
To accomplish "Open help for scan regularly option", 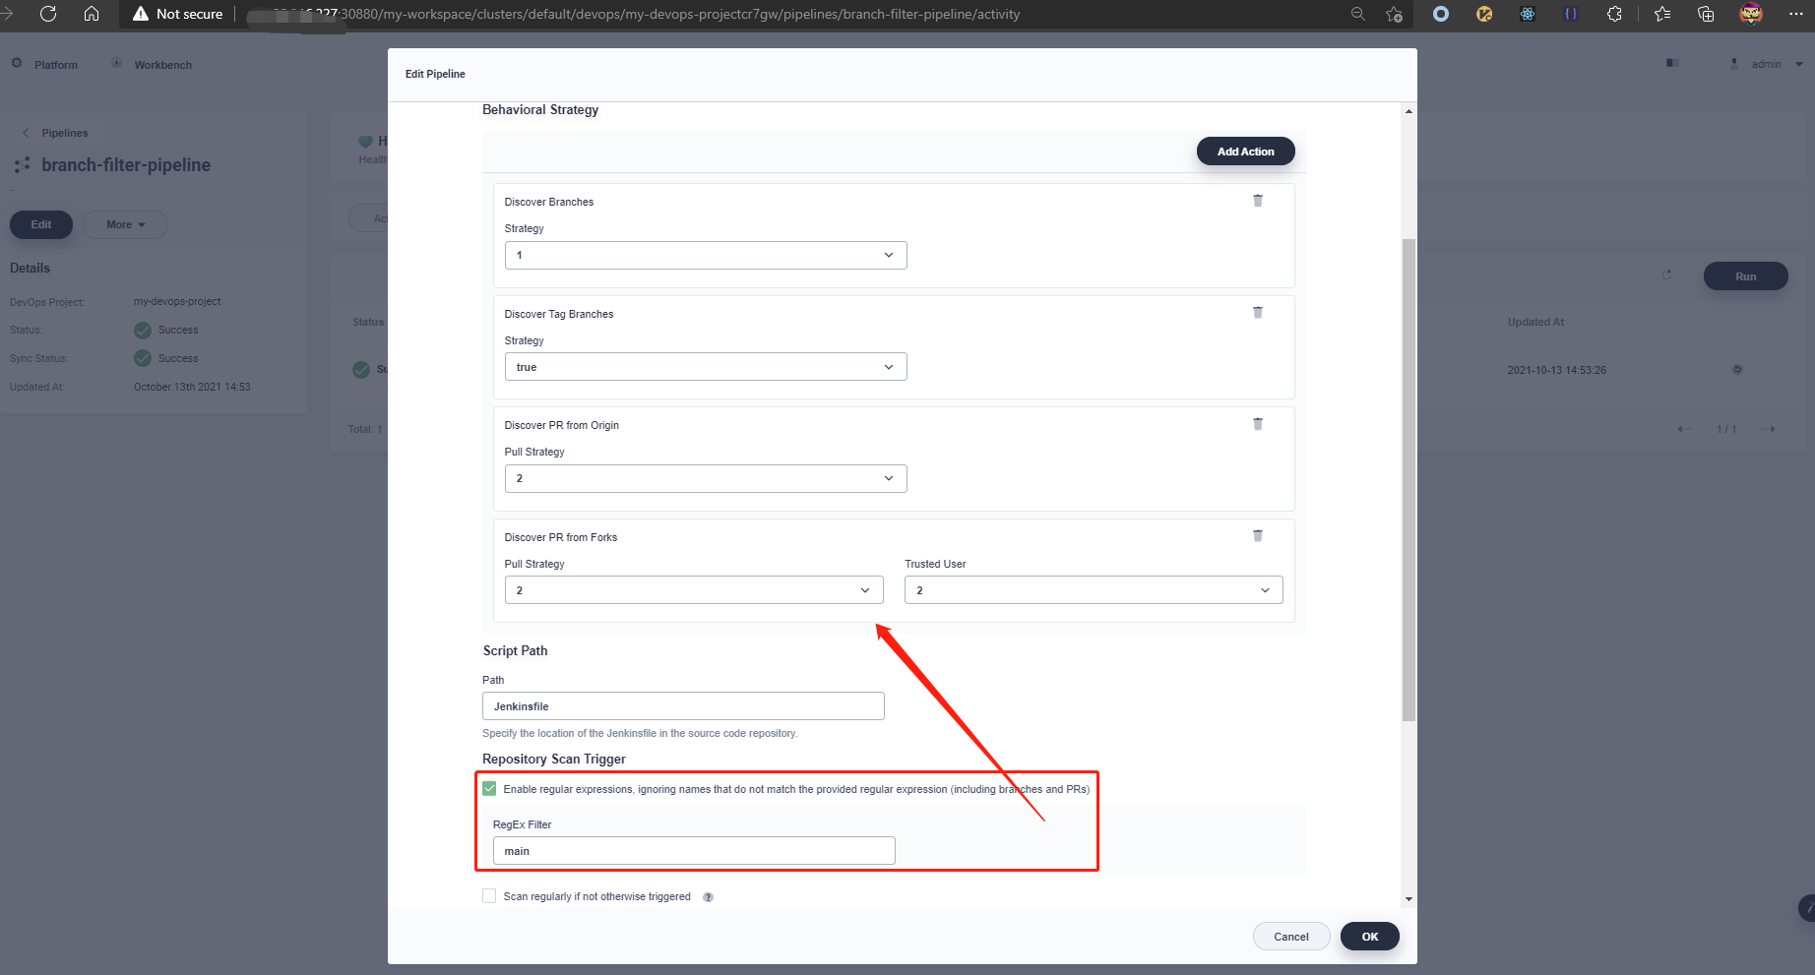I will click(708, 896).
